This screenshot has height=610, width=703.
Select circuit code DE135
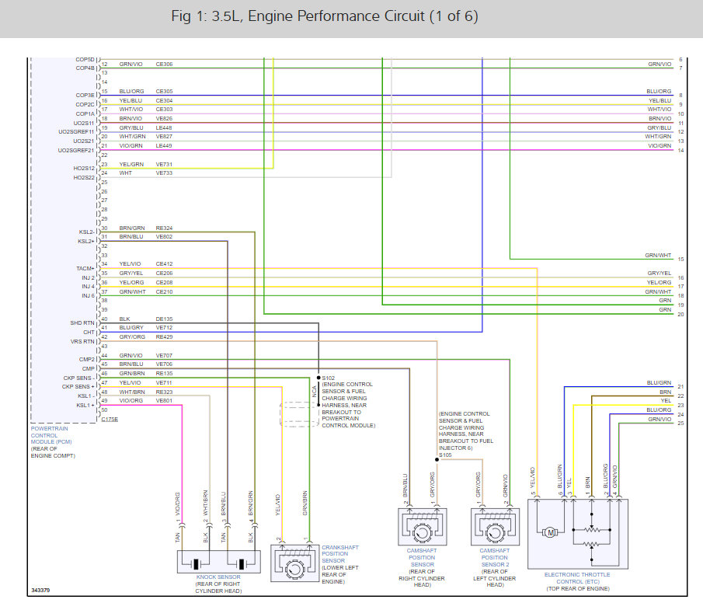(x=164, y=319)
